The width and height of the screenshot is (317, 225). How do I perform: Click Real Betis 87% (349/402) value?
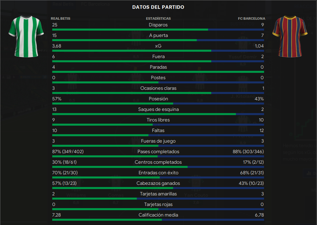pyautogui.click(x=68, y=151)
